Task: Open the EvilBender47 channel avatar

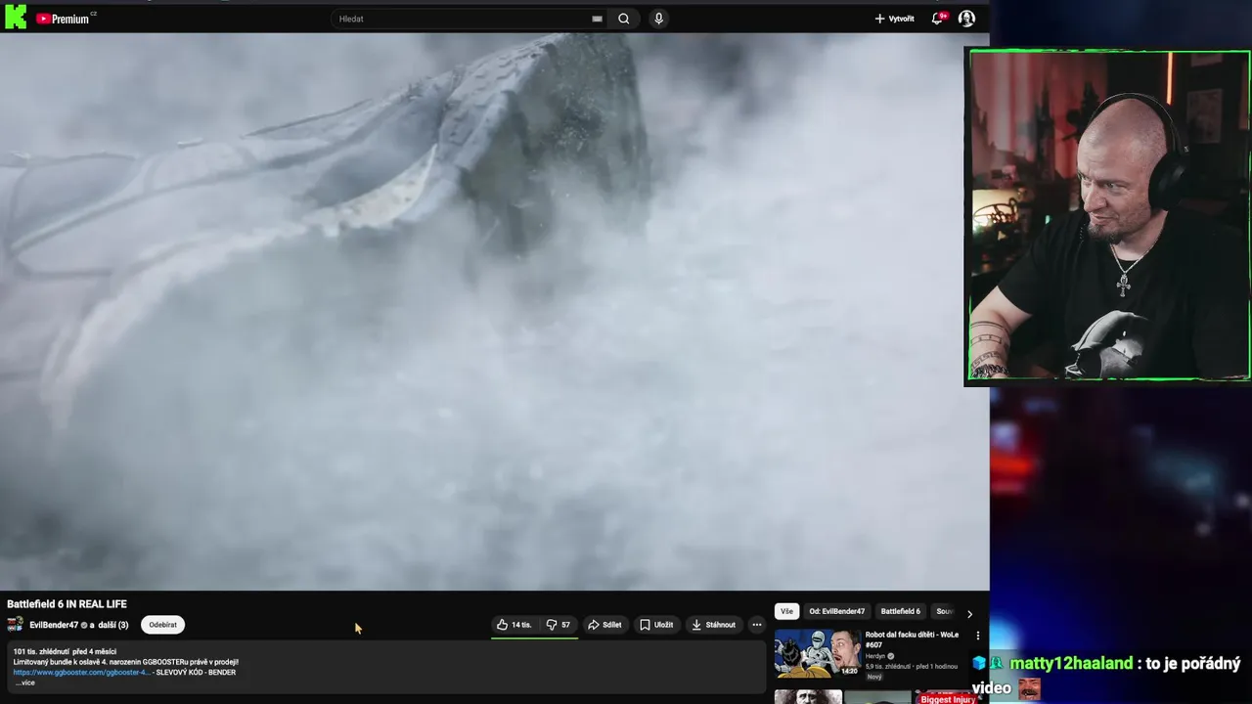Action: (16, 625)
